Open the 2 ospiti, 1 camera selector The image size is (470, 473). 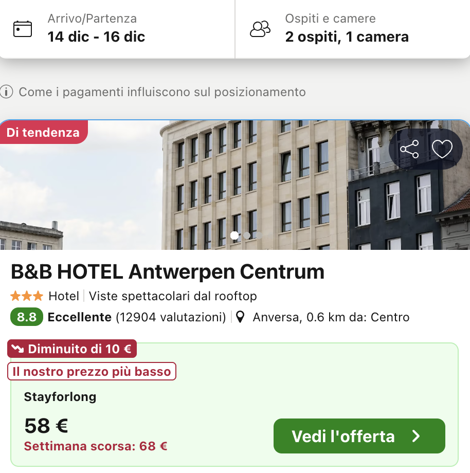click(x=347, y=37)
